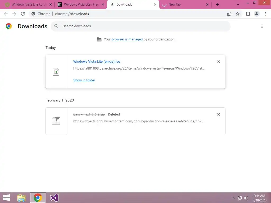Click the archive.org source URL text
Screen dimensions: 271x203
(139, 68)
